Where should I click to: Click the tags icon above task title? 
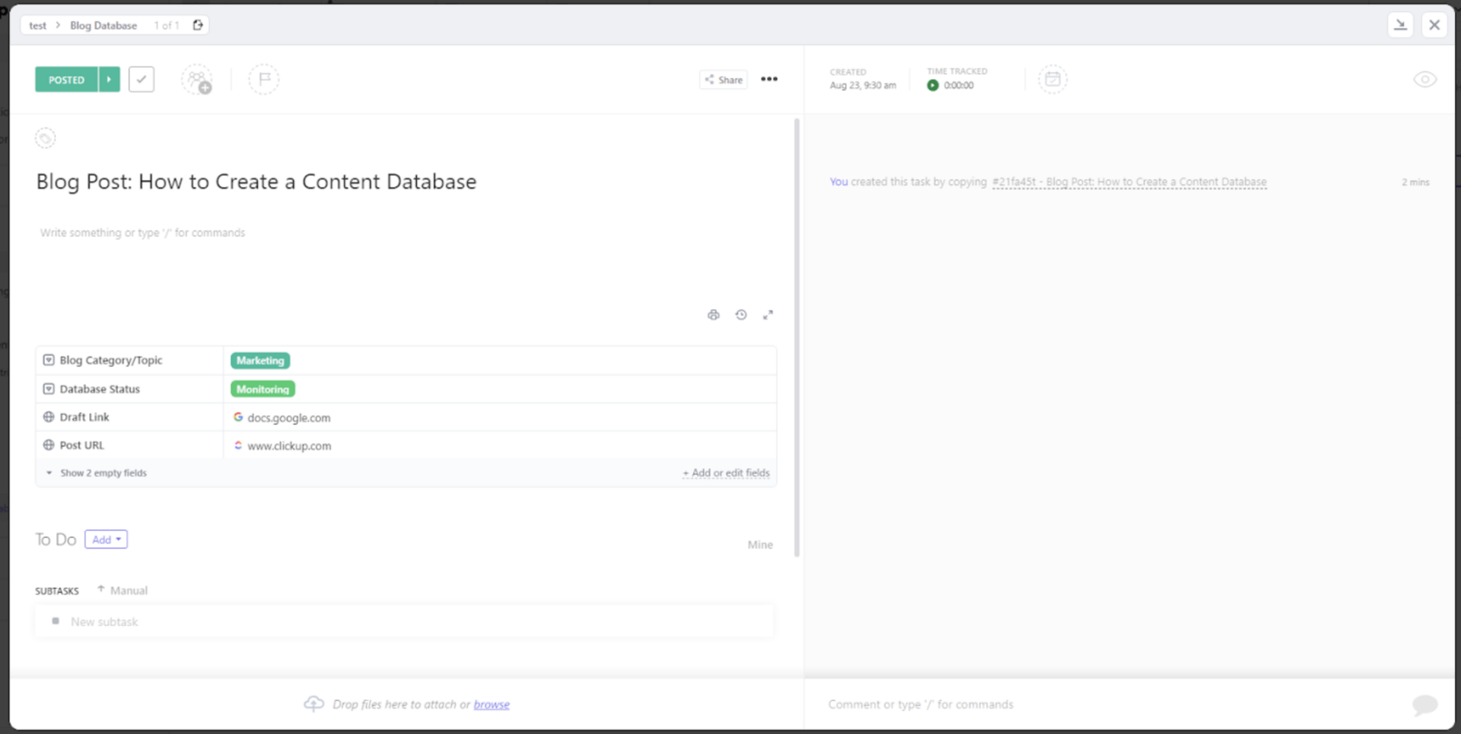coord(46,138)
